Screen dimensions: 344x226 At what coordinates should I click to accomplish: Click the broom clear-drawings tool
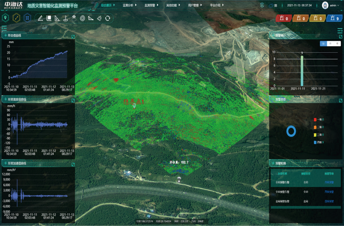pyautogui.click(x=99, y=18)
